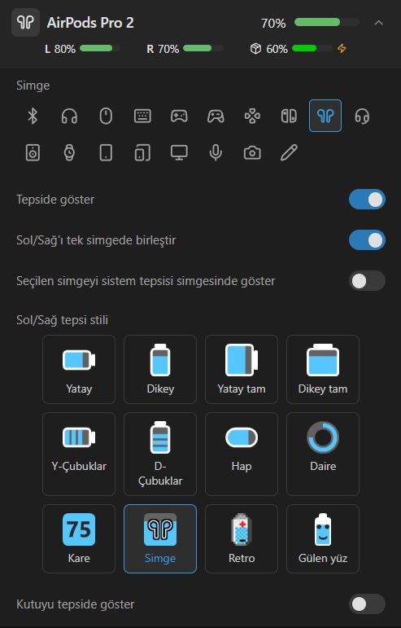Pick the mouse device icon

click(106, 116)
